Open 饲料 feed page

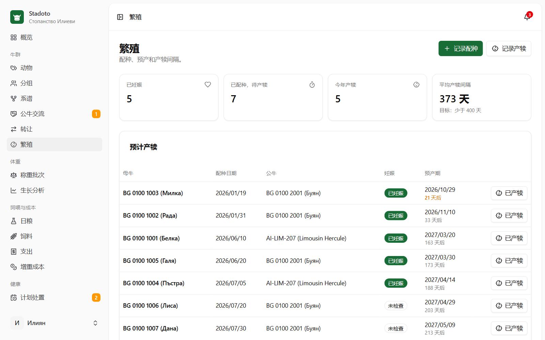pyautogui.click(x=54, y=236)
